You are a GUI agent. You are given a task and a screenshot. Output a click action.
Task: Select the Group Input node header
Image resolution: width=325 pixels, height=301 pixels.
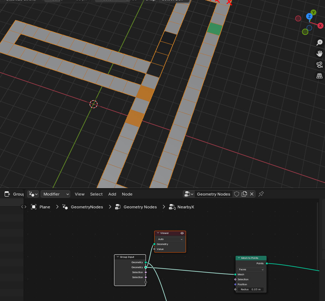(x=130, y=257)
